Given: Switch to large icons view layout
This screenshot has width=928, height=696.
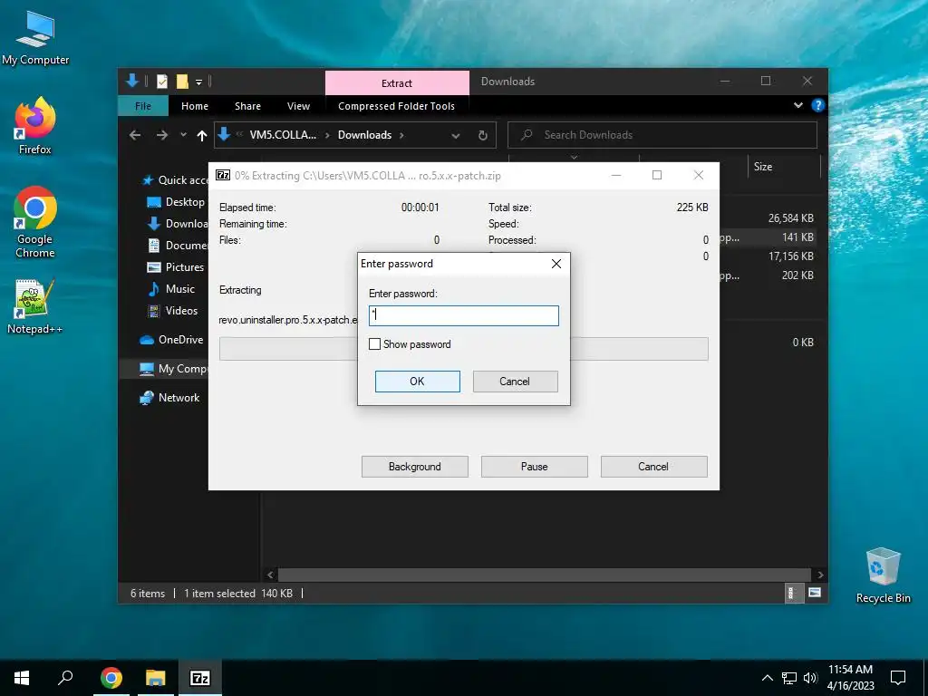Looking at the screenshot, I should coord(815,593).
